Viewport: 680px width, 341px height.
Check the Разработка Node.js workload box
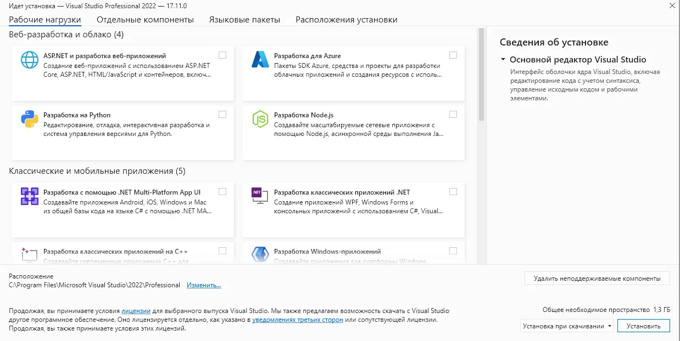point(453,114)
